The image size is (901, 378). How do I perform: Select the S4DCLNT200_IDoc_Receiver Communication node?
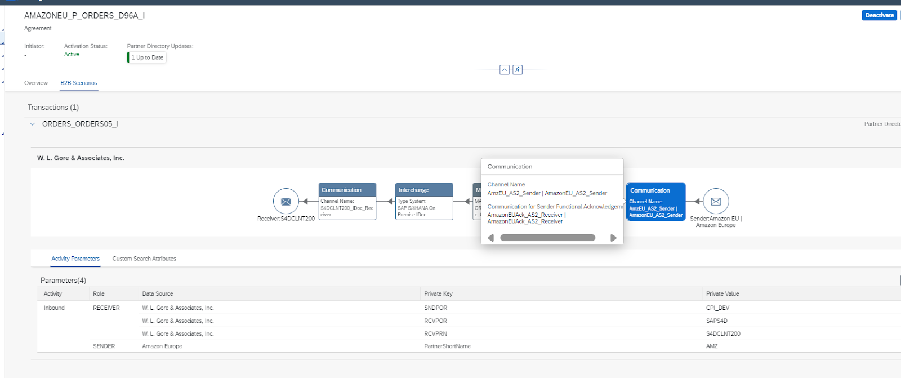click(x=347, y=201)
